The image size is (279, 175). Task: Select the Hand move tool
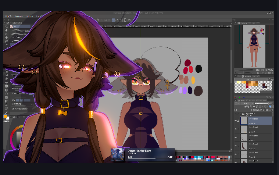click(6, 30)
